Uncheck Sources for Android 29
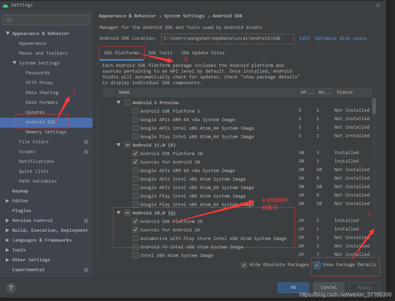395x301 pixels. (x=135, y=230)
